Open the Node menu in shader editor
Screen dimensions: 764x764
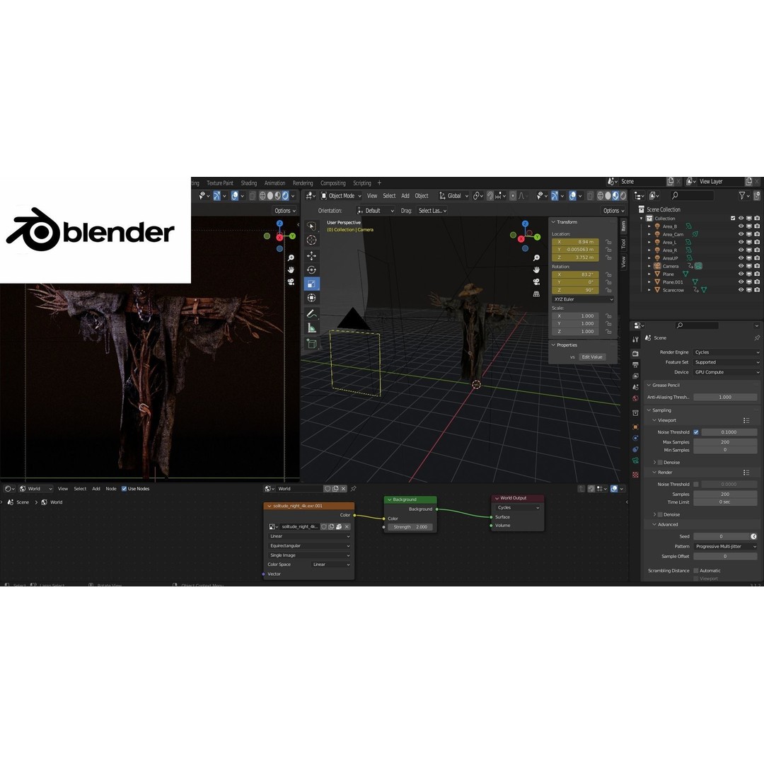(x=111, y=489)
